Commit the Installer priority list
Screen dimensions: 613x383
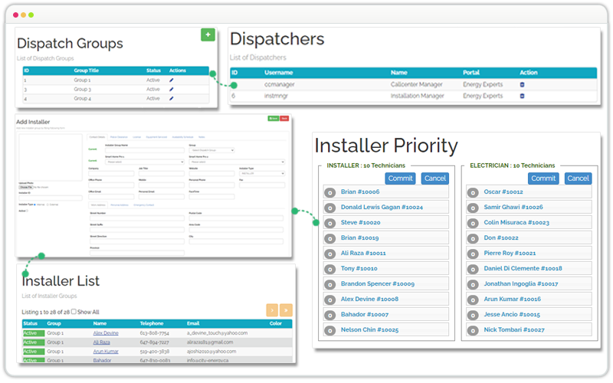point(401,178)
